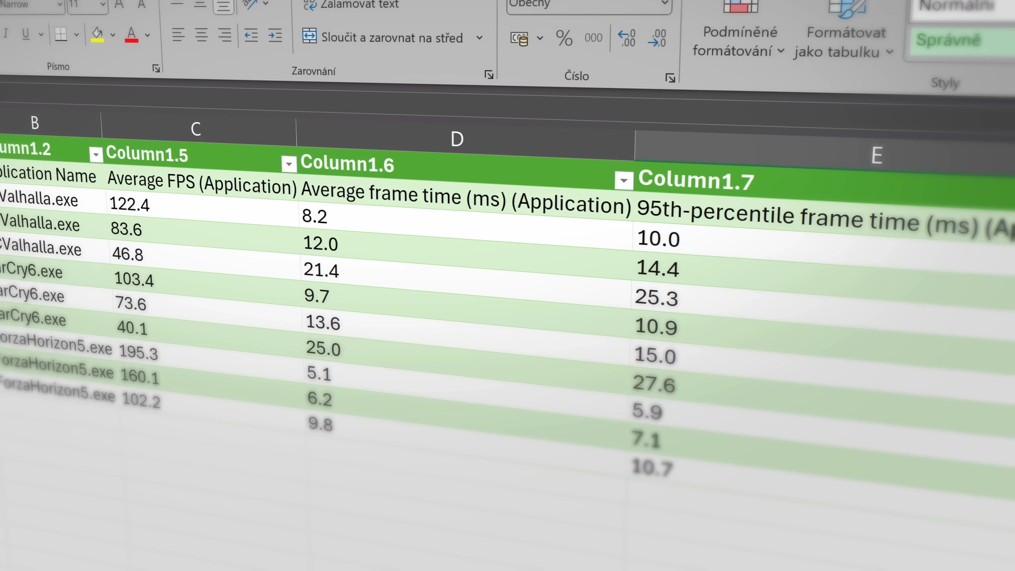The width and height of the screenshot is (1015, 571).
Task: Toggle italic formatting
Action: click(6, 34)
